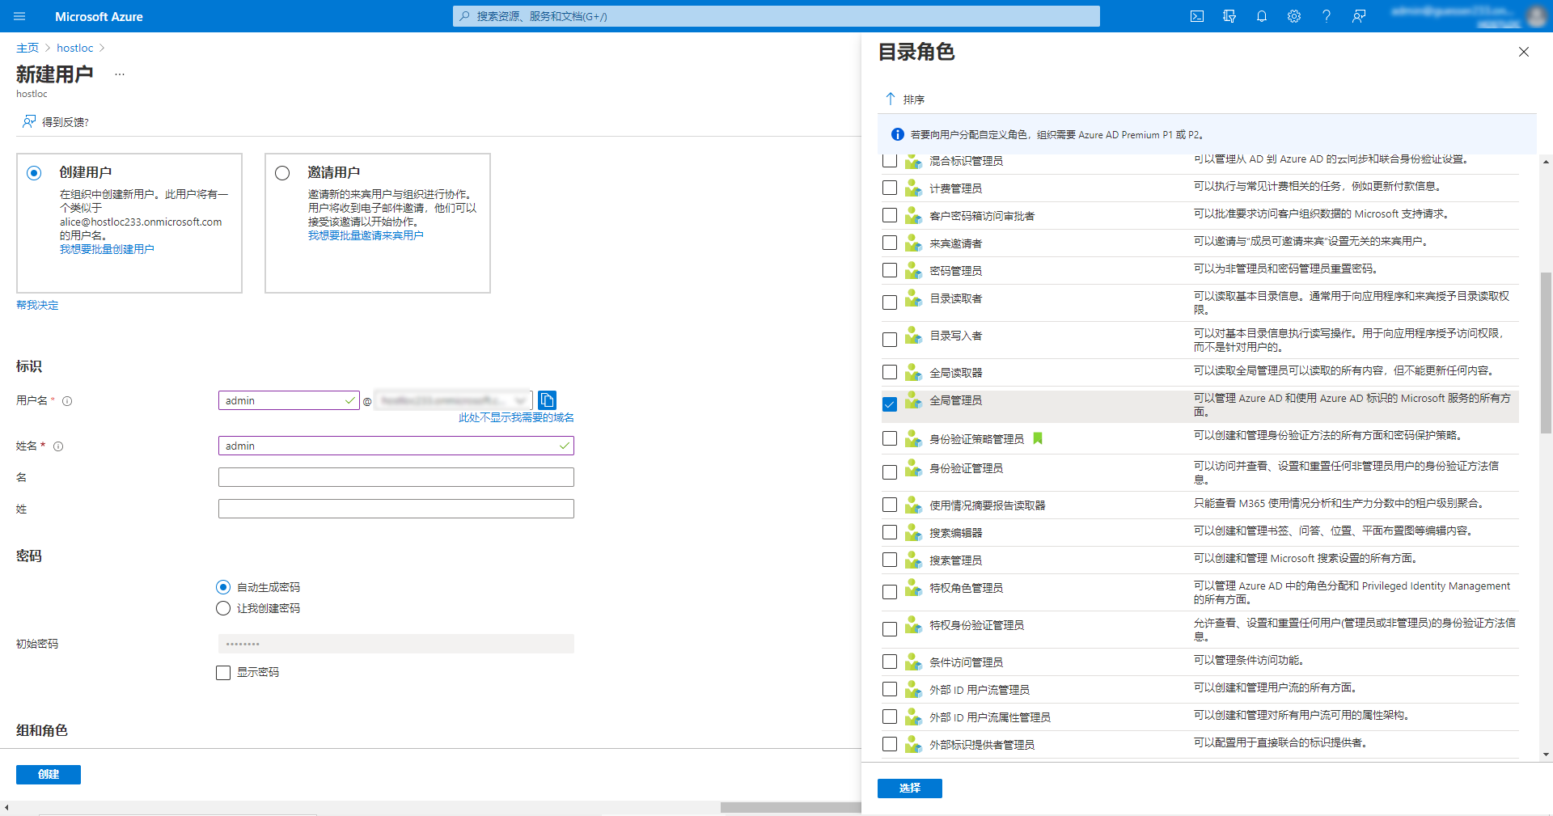The image size is (1553, 816).
Task: Click the sort arrow icon 排序
Action: (x=891, y=99)
